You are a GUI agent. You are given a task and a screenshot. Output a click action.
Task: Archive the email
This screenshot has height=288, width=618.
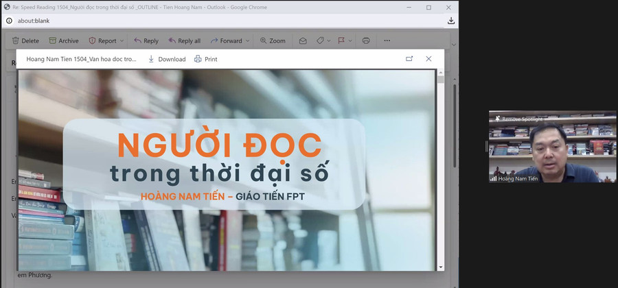[63, 40]
